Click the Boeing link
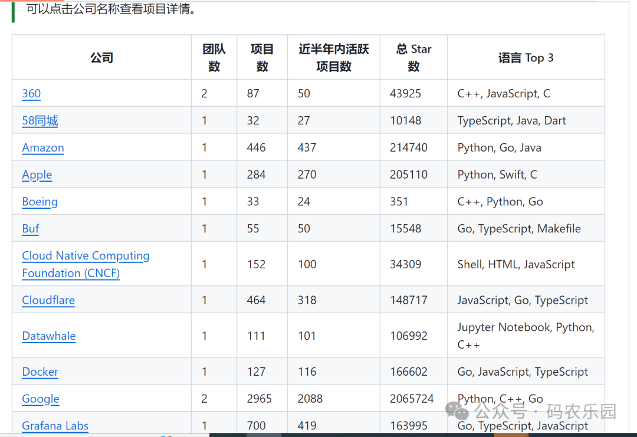637x437 pixels. (40, 202)
